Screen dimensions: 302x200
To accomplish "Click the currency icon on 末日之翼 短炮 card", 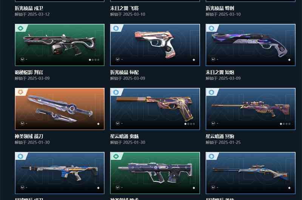I will [213, 59].
